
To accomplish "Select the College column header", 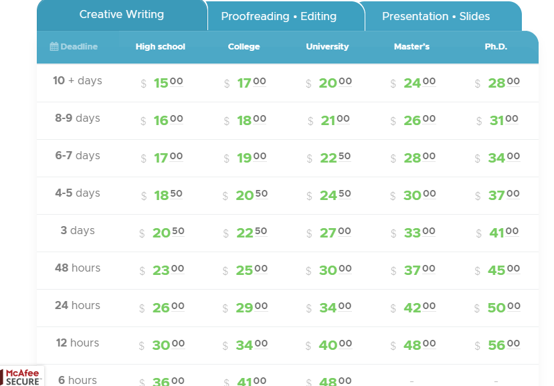I will point(244,47).
